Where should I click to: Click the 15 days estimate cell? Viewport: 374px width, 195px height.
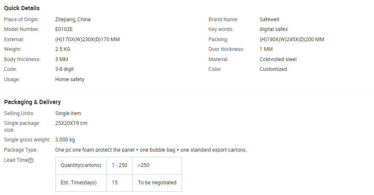(x=120, y=183)
